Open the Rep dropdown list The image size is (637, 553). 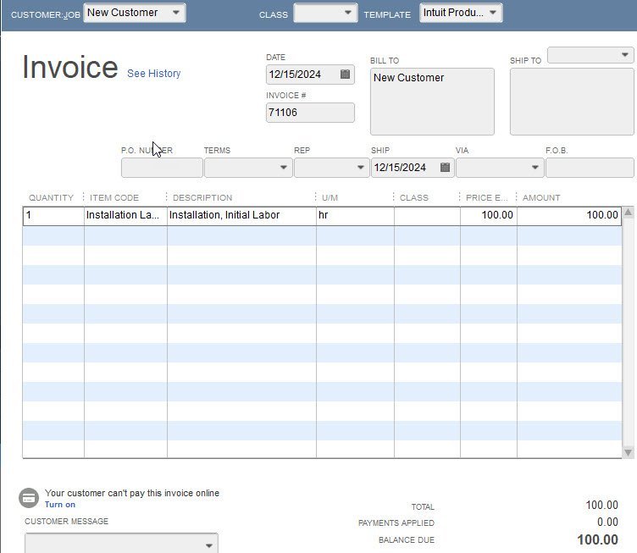(x=359, y=168)
